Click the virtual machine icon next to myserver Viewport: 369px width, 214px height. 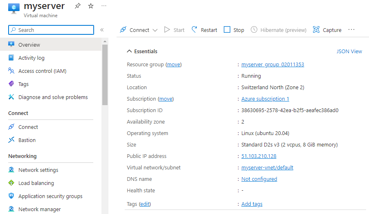tap(14, 8)
